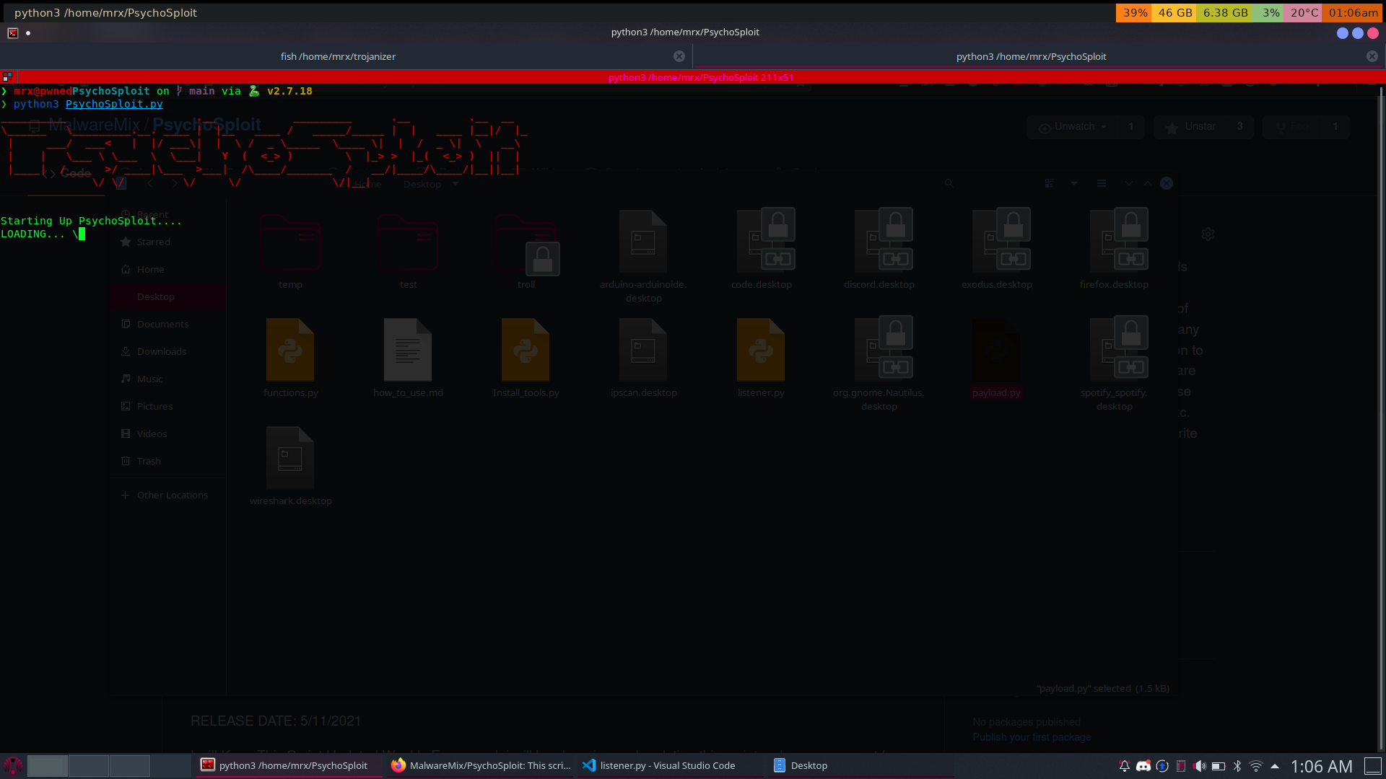Click the notifications bell in system tray
Image resolution: width=1386 pixels, height=779 pixels.
[1124, 766]
